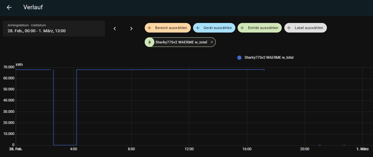
Task: Click the 12:00 x-axis label
Action: click(x=189, y=149)
